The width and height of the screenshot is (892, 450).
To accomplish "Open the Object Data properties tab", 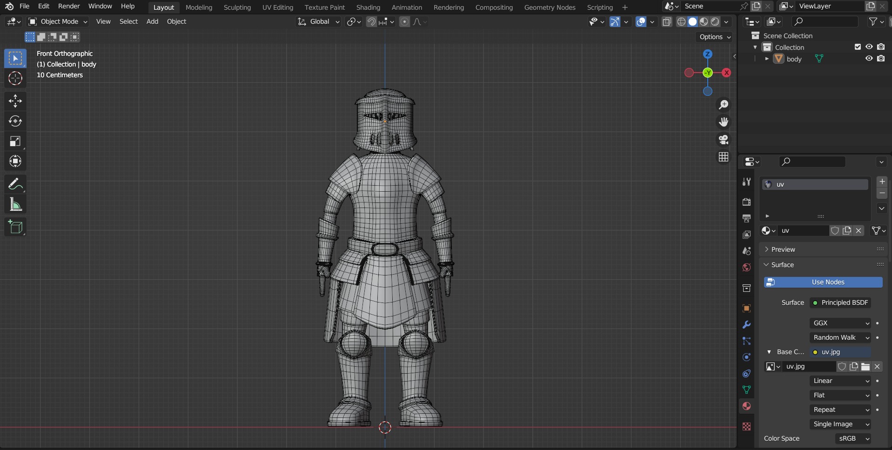I will [x=746, y=390].
